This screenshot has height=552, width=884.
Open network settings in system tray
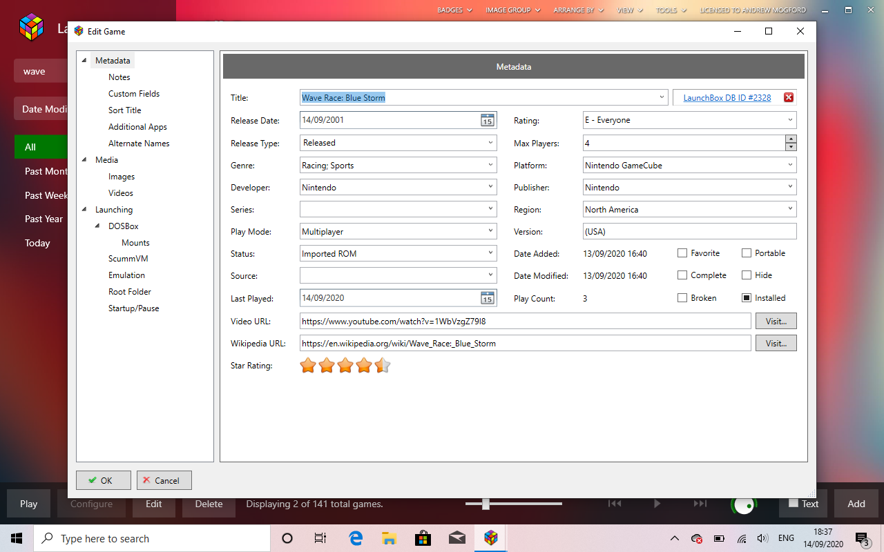[742, 538]
